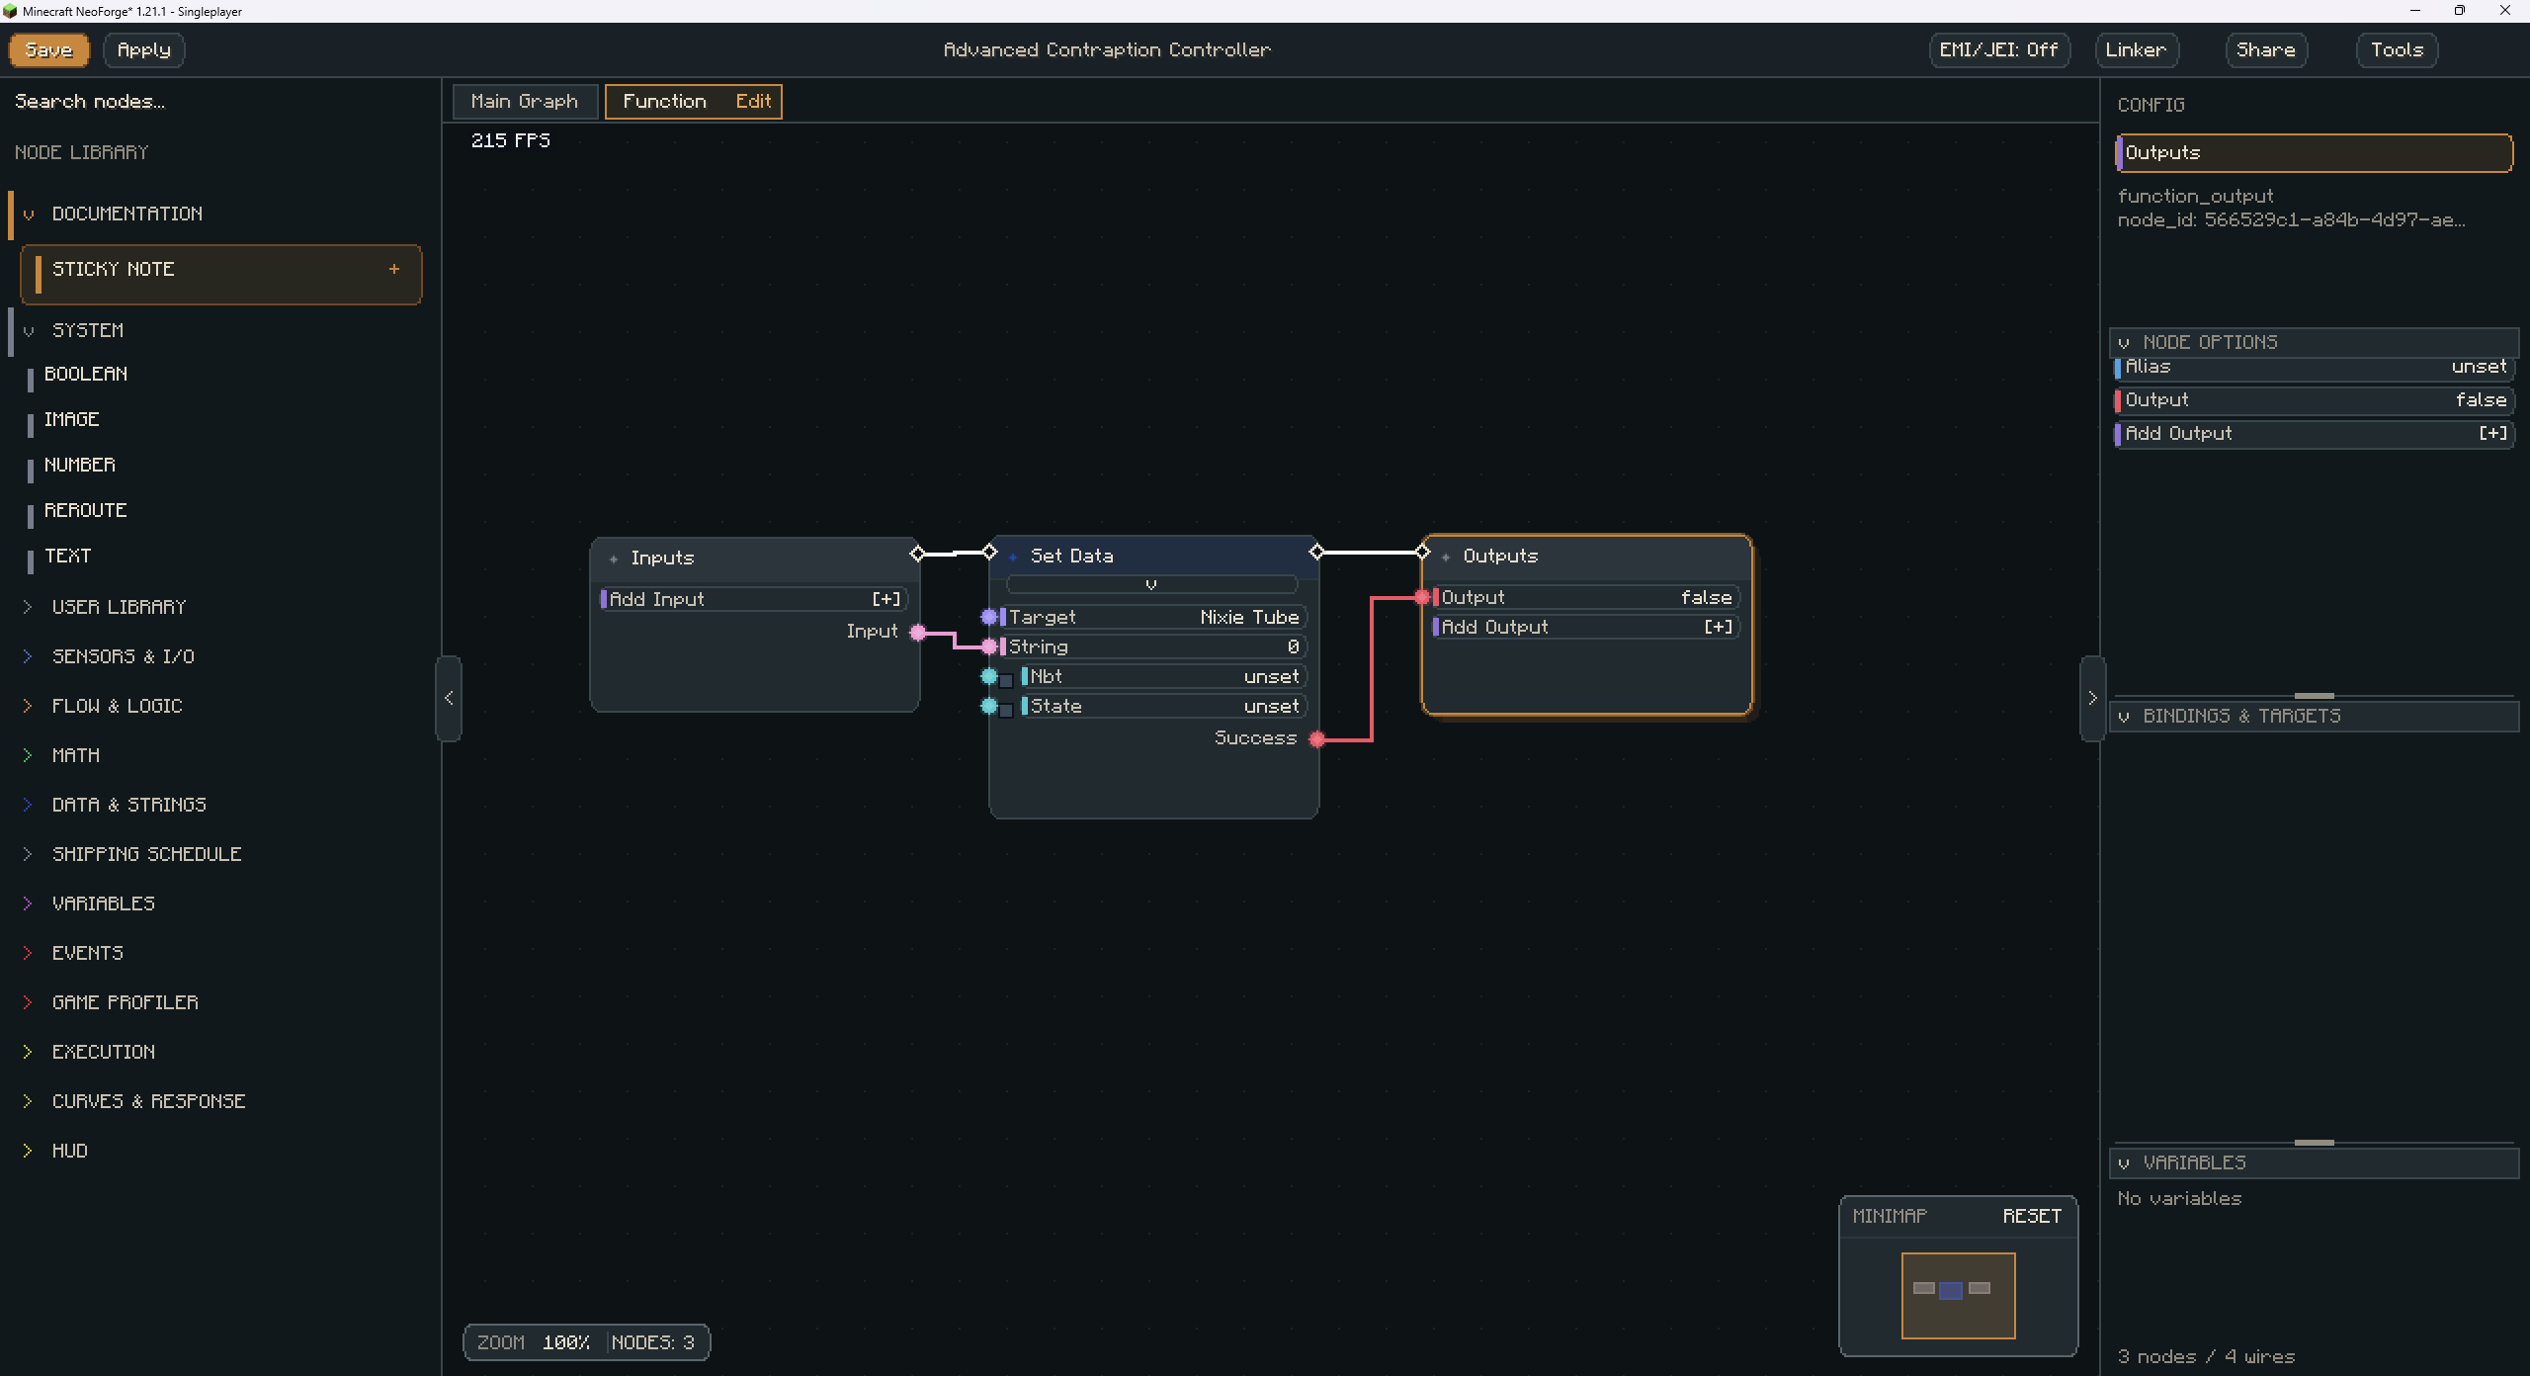The image size is (2530, 1376).
Task: Collapse the right config panel arrow
Action: (2092, 698)
